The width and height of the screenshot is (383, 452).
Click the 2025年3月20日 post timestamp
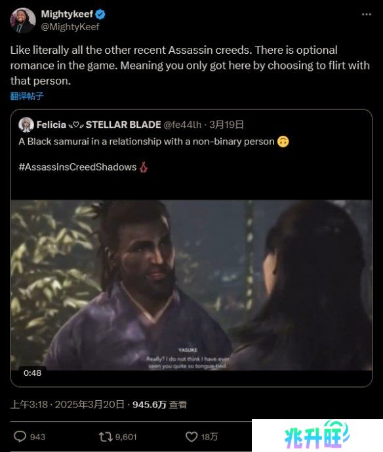pos(90,404)
